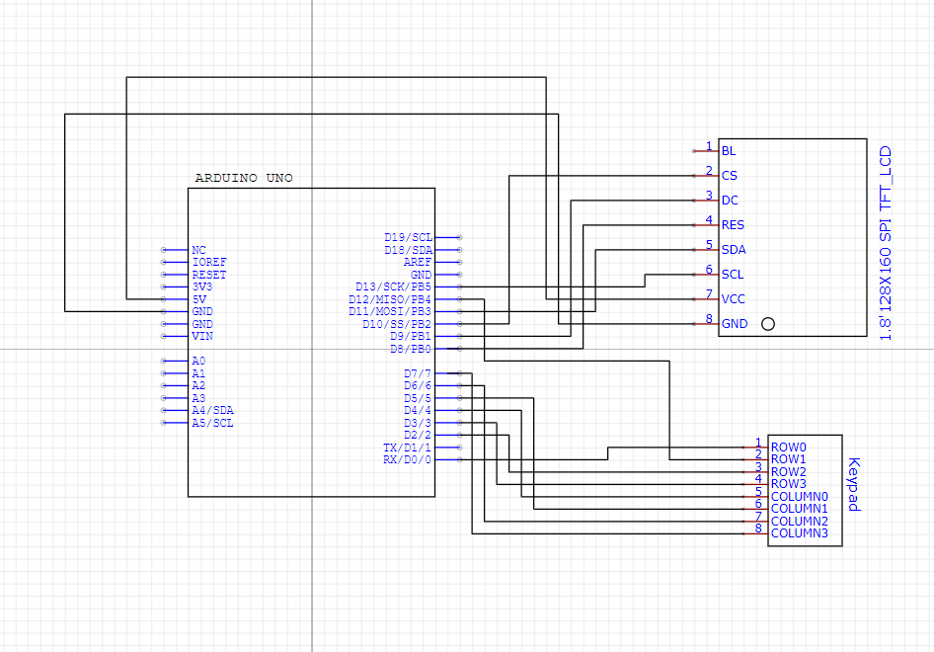
Task: Click the COLUMN2 pin label on Keypad
Action: click(x=800, y=522)
